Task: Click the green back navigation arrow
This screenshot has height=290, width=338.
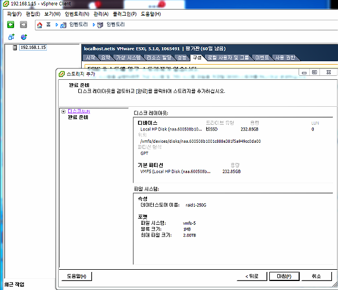Action: [11, 25]
